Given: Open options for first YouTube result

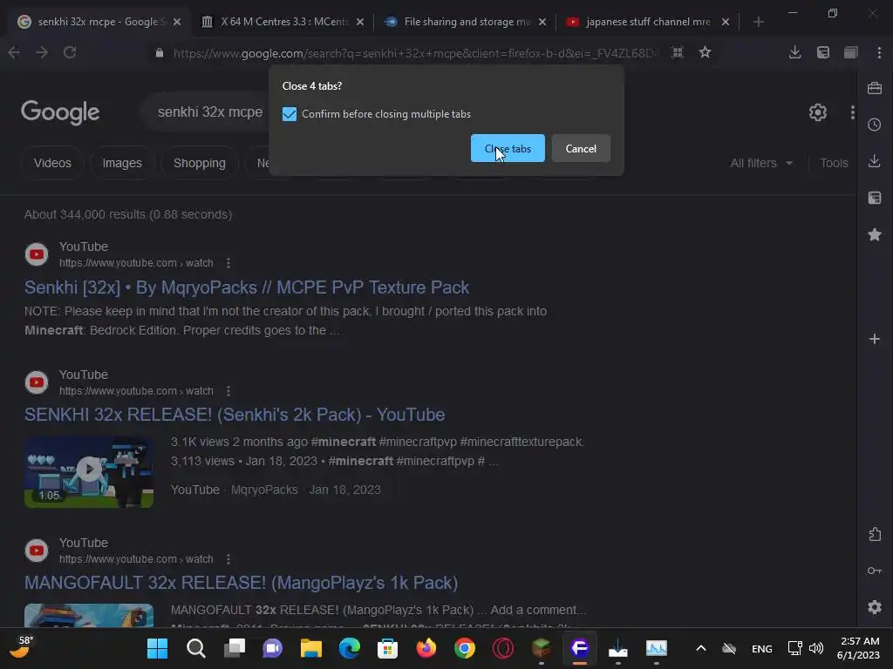Looking at the screenshot, I should [x=228, y=263].
